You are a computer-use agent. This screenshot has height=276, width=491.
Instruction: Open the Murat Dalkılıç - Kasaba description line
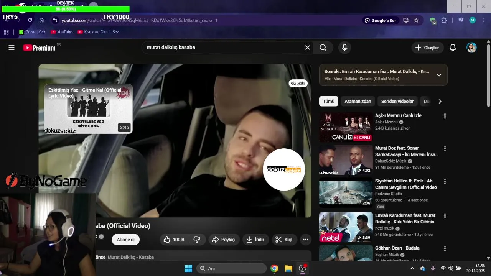click(x=130, y=257)
